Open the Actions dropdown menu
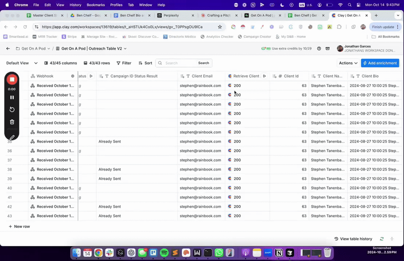 click(x=348, y=63)
